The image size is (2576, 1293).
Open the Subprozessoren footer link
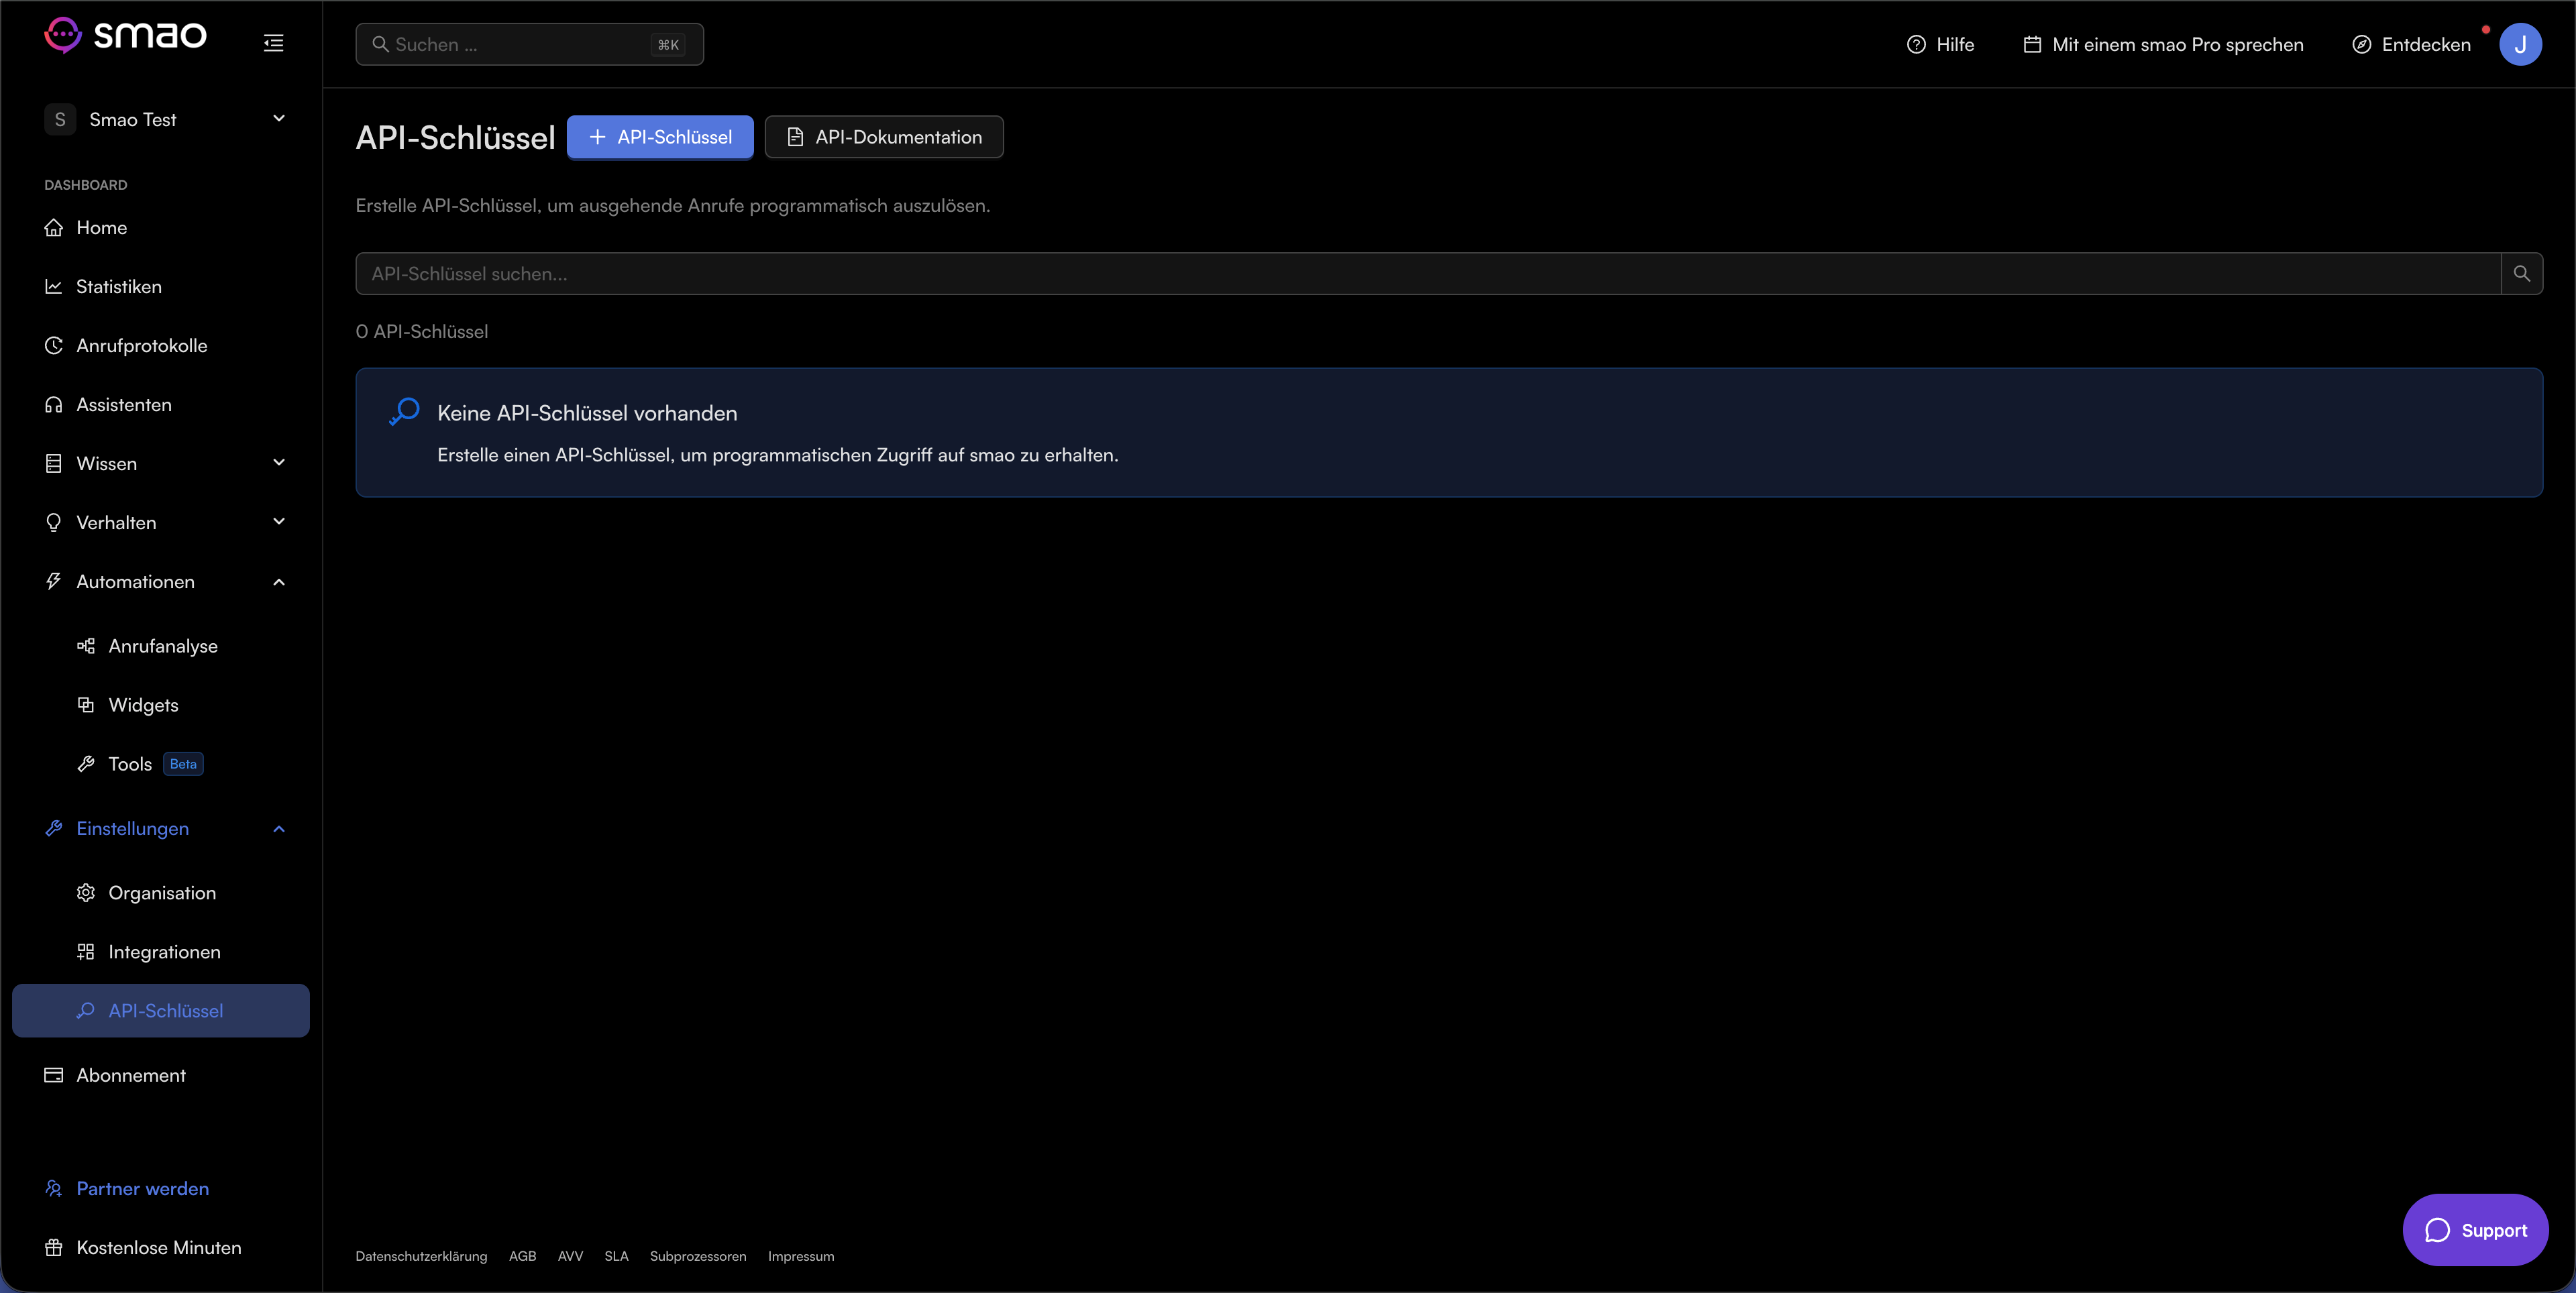(698, 1257)
